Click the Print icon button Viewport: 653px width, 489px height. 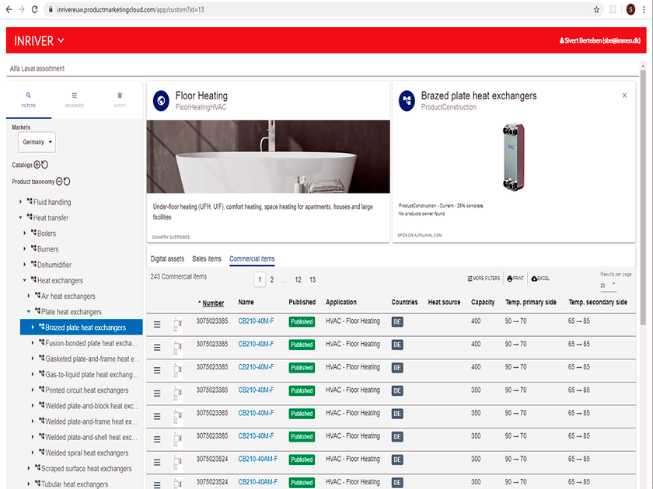click(x=515, y=279)
